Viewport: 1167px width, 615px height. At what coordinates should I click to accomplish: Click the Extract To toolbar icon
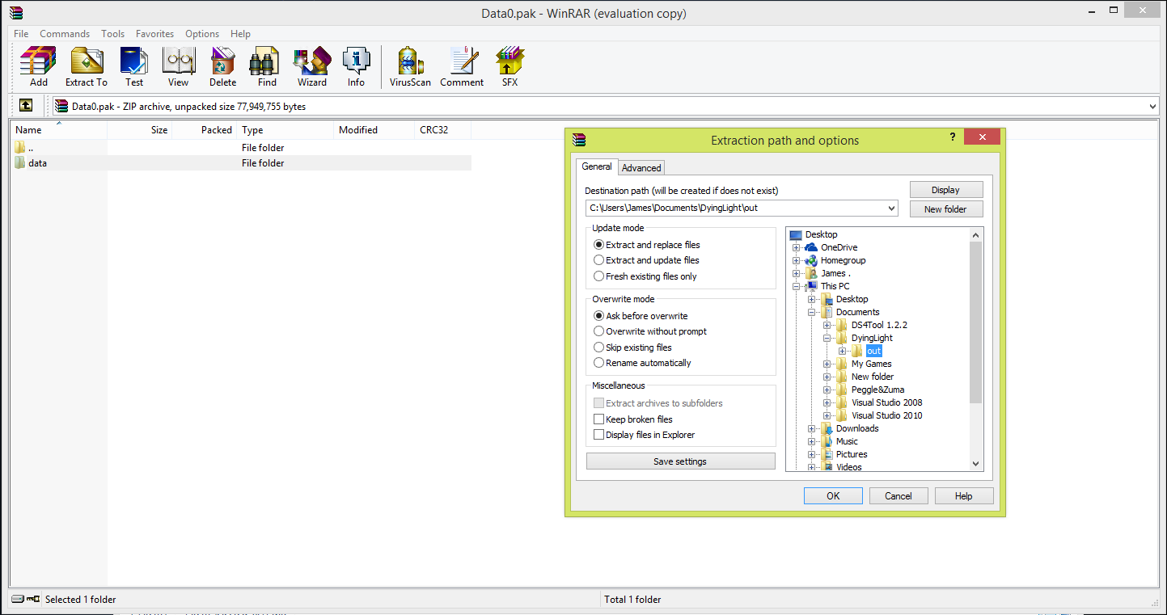point(86,66)
